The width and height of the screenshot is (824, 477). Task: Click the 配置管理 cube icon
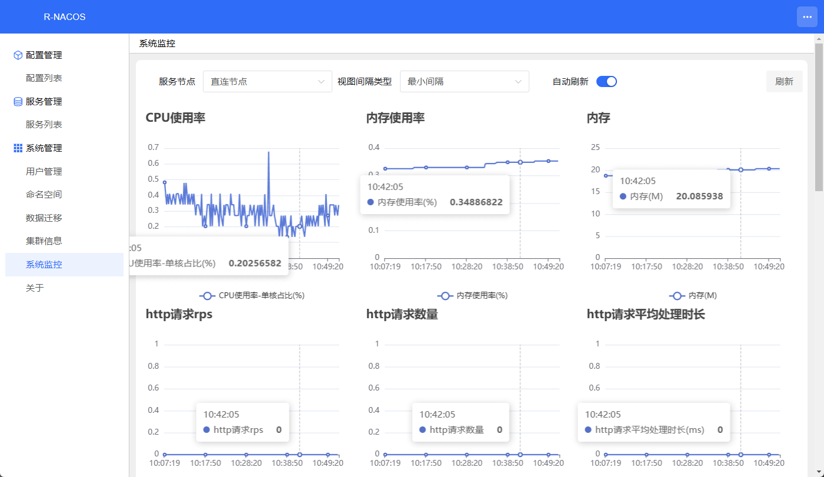point(18,55)
